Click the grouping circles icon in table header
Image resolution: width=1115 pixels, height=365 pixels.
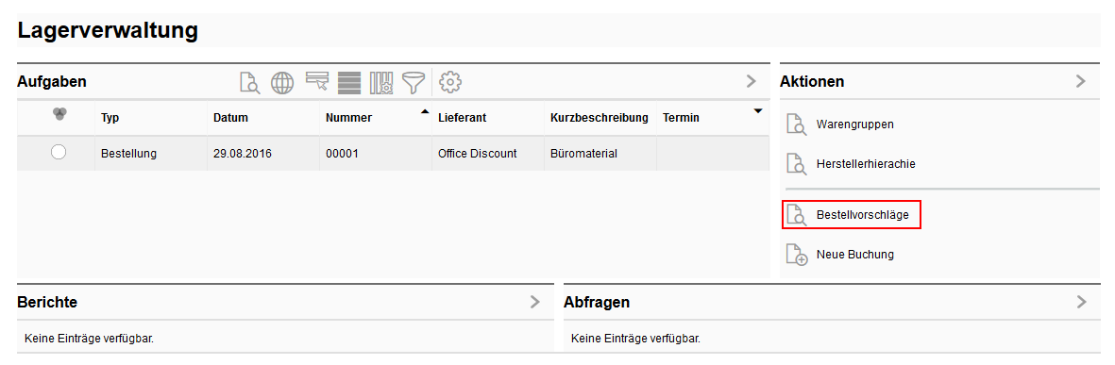click(x=59, y=114)
